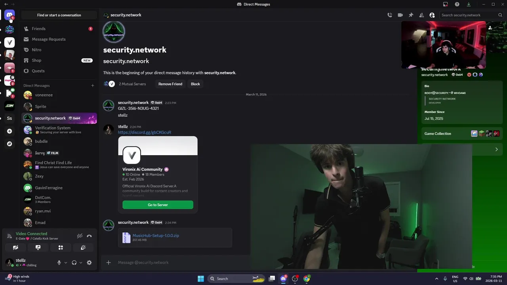Share your screen from voice panel
This screenshot has width=507, height=285.
click(x=38, y=247)
